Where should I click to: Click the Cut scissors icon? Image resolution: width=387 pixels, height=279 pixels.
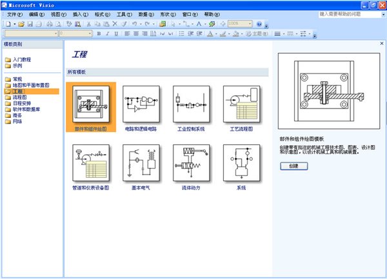tap(88, 24)
